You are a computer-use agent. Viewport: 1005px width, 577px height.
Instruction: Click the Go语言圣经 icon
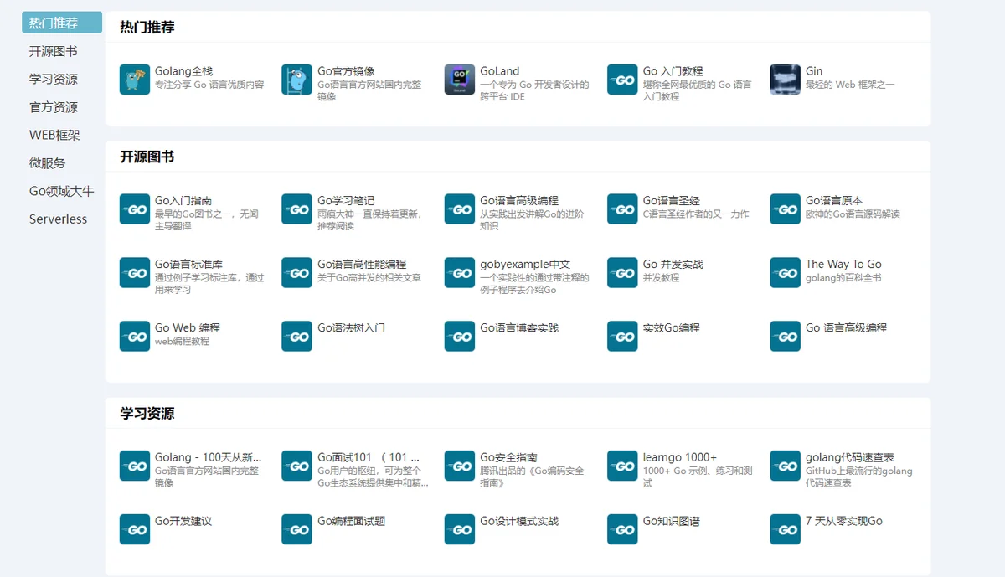tap(622, 209)
